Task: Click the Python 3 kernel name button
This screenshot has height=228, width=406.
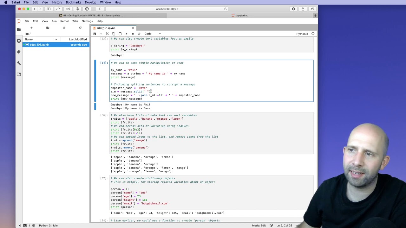Action: pos(302,34)
